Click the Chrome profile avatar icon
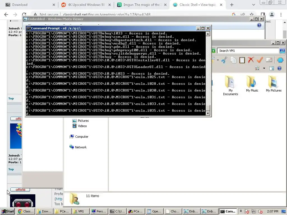287x215 pixels. coord(272,15)
